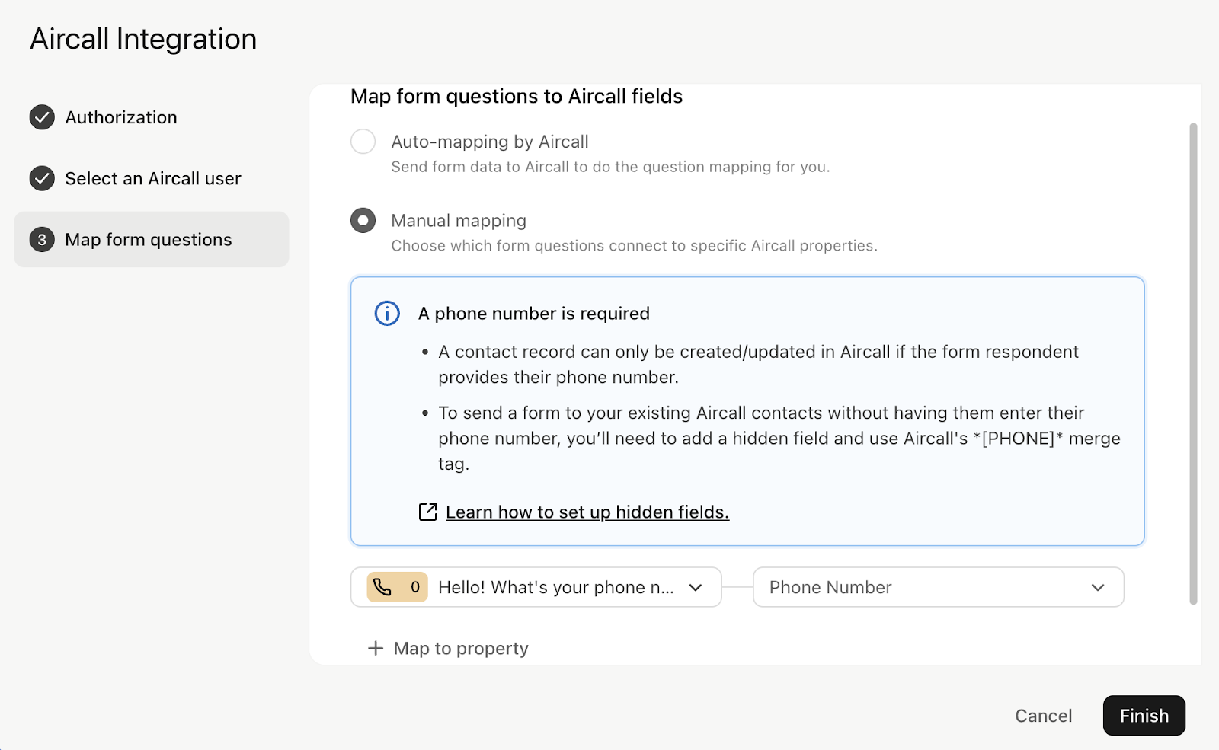Viewport: 1219px width, 750px height.
Task: Click the step 3 number badge
Action: (x=42, y=239)
